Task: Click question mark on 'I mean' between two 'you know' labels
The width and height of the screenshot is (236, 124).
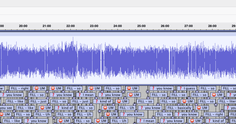Action: click(79, 95)
